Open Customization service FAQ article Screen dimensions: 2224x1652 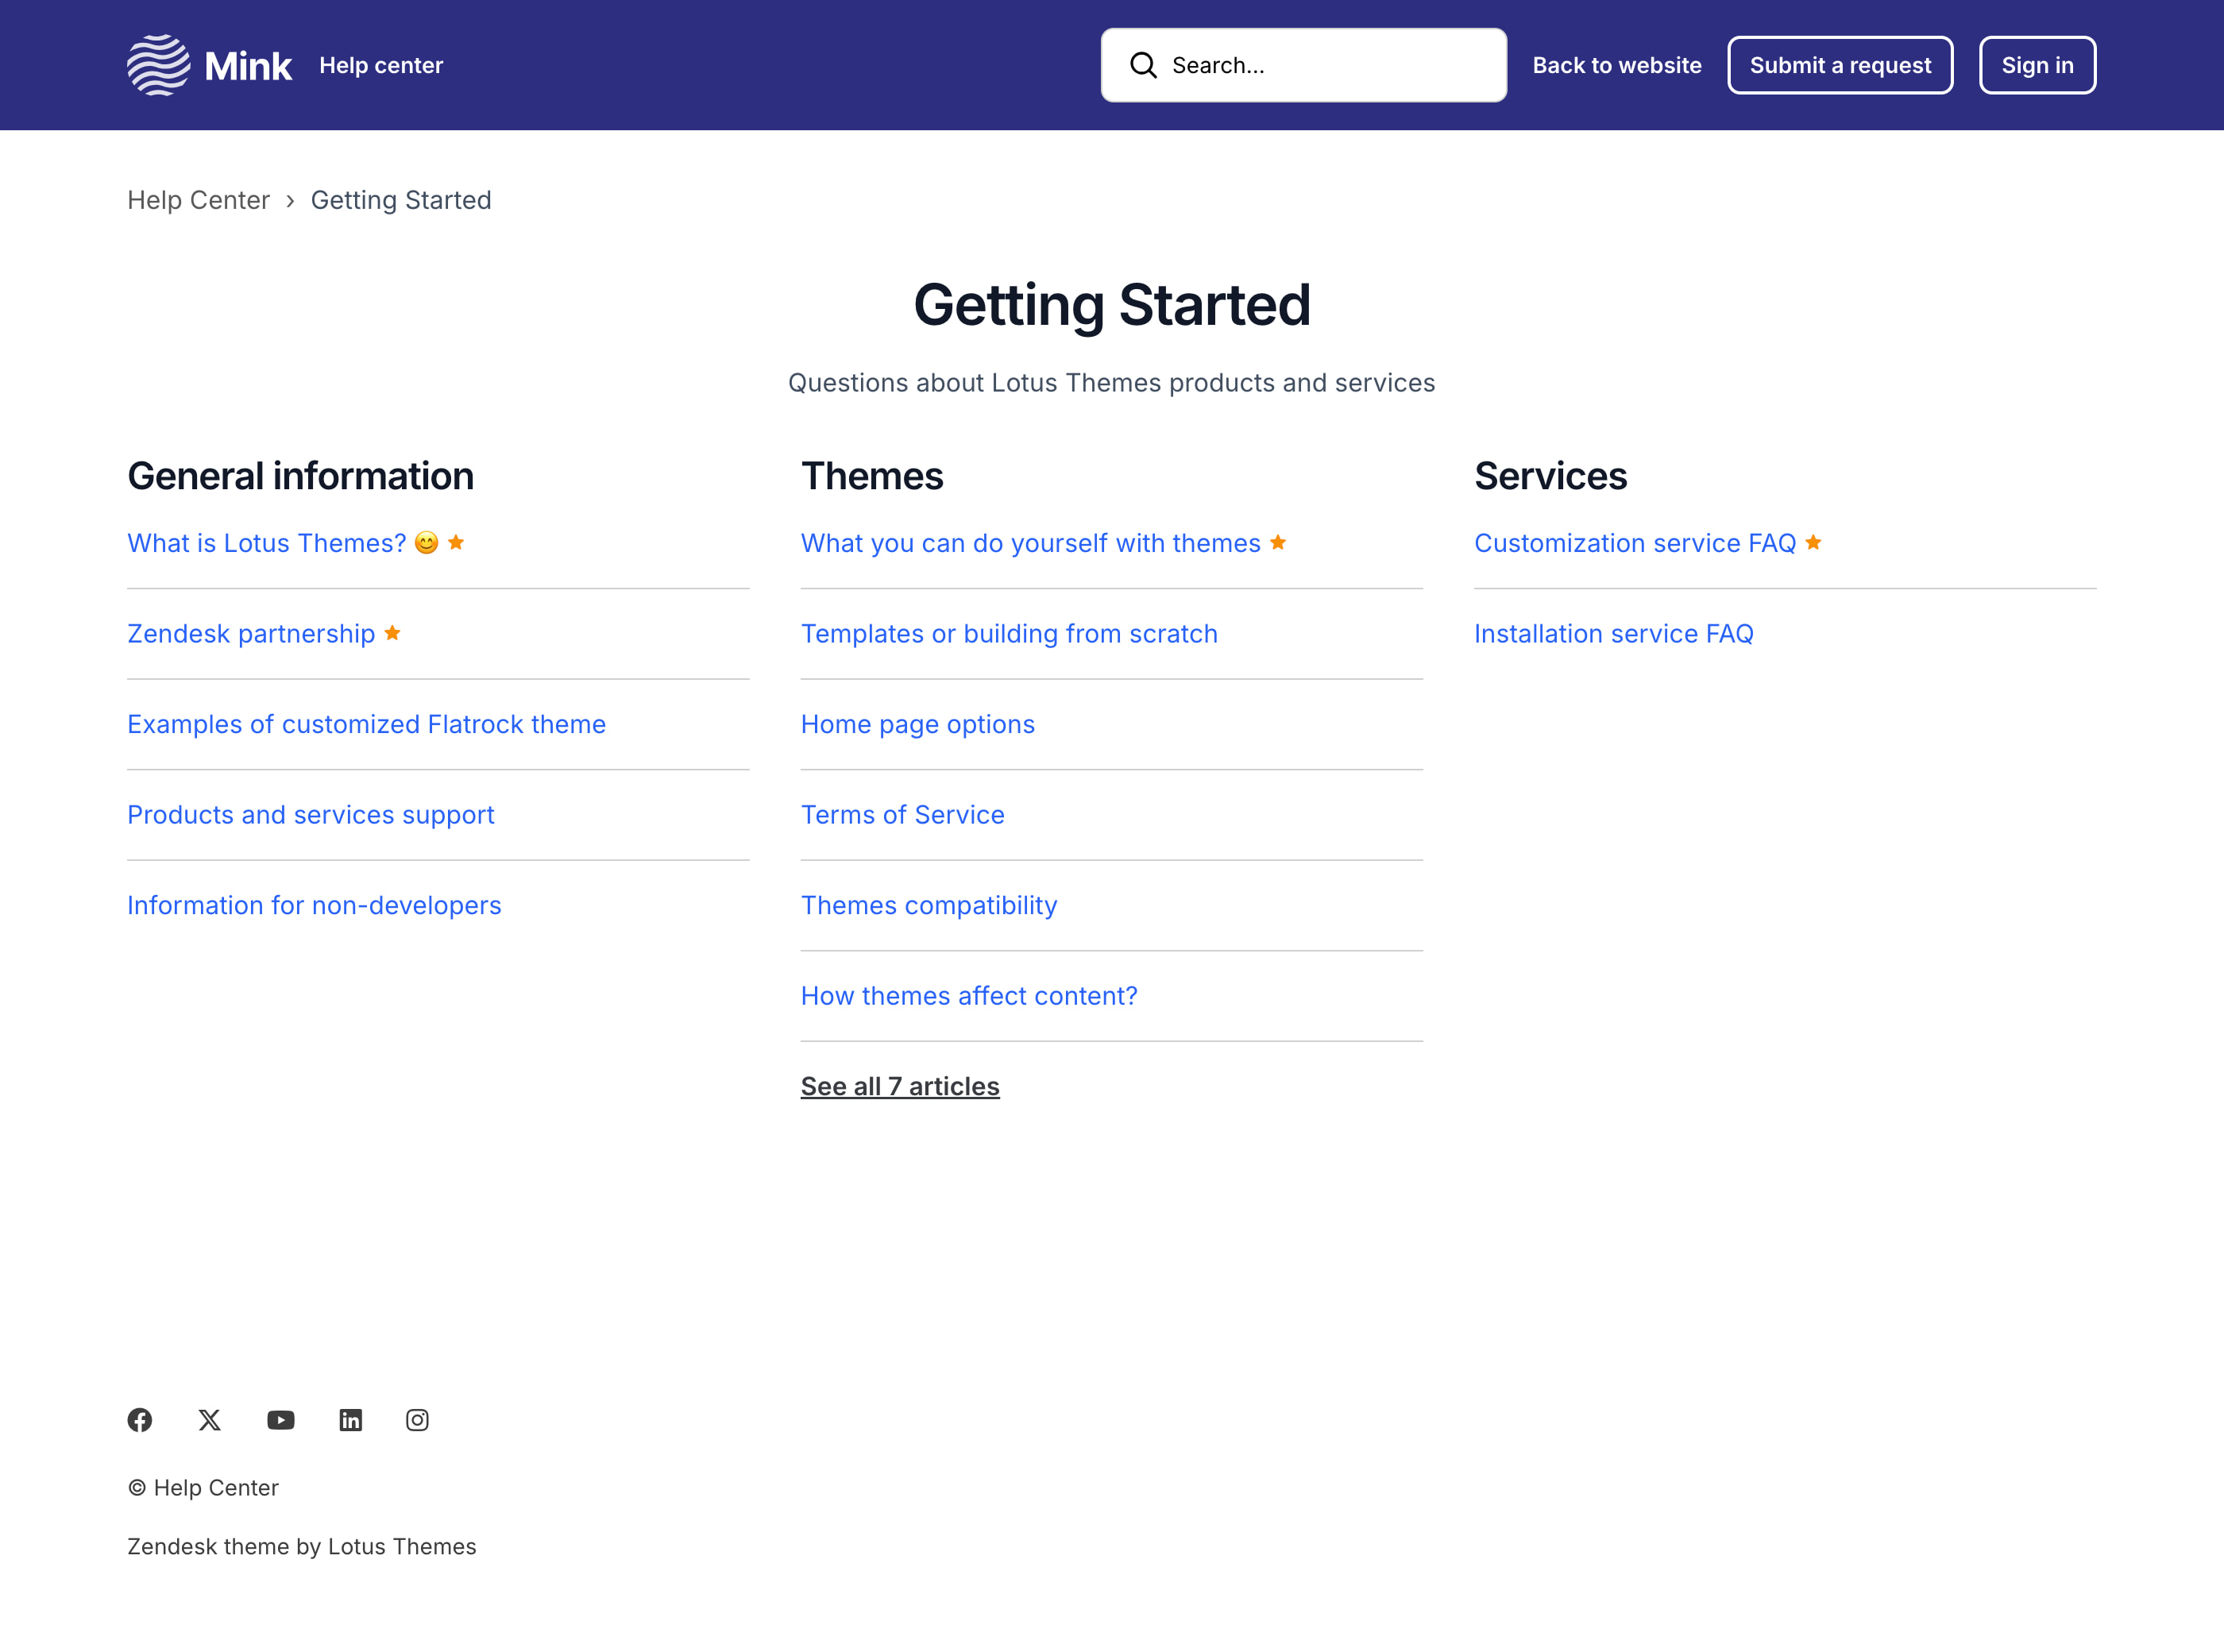point(1634,543)
